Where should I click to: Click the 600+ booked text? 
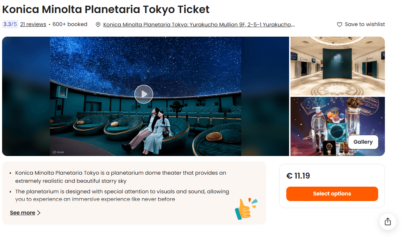click(70, 24)
